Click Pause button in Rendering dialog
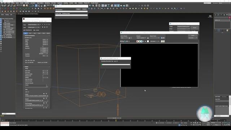231x130 pixels. pyautogui.click(x=78, y=9)
